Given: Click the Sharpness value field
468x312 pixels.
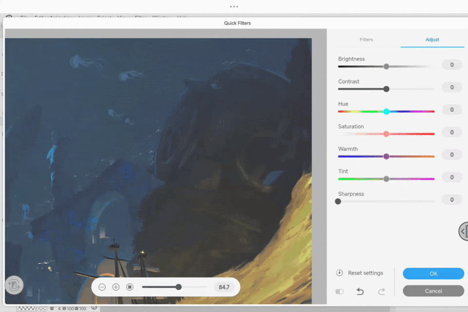Looking at the screenshot, I should click(452, 199).
